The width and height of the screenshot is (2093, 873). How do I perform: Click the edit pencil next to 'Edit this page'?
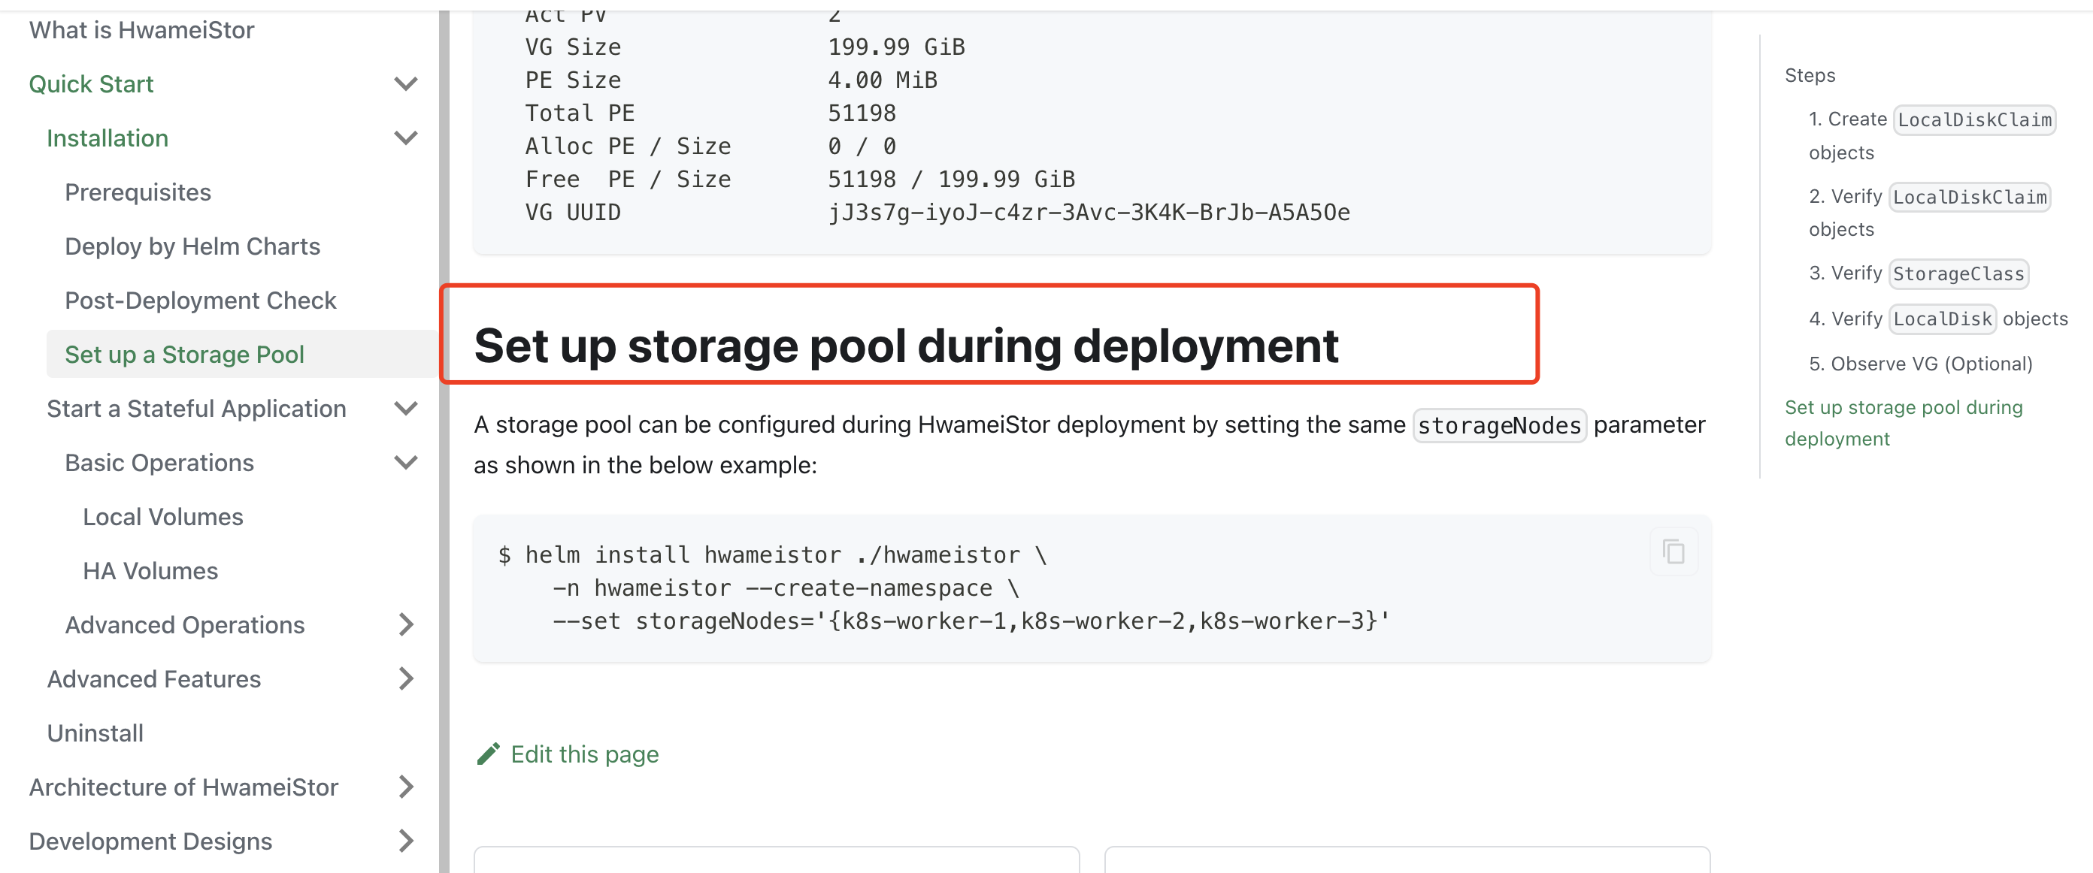click(x=489, y=753)
